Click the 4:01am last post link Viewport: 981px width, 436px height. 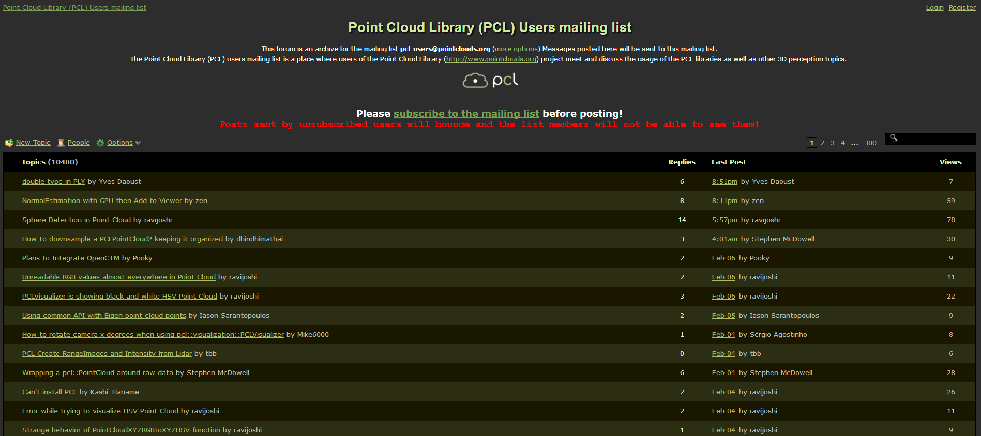[725, 239]
